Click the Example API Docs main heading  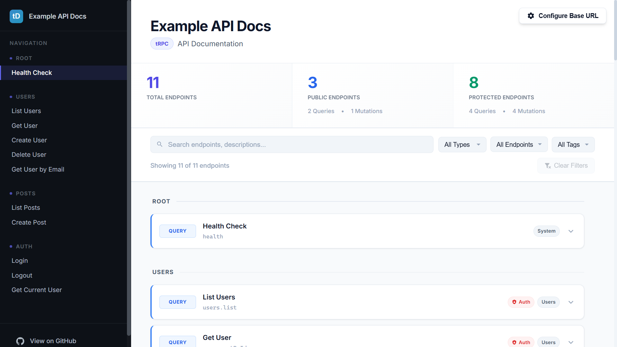click(x=210, y=26)
